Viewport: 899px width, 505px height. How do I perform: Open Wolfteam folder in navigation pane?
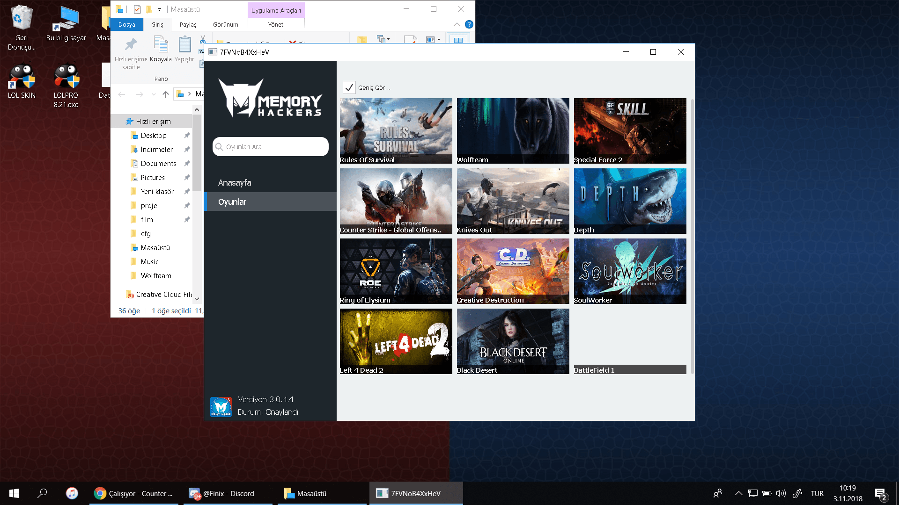tap(152, 276)
